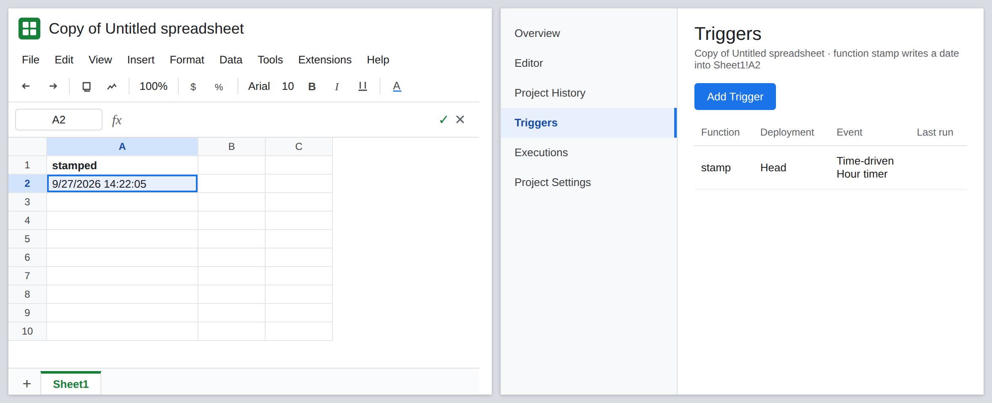The image size is (992, 403).
Task: Open Project Settings in sidebar
Action: 588,182
